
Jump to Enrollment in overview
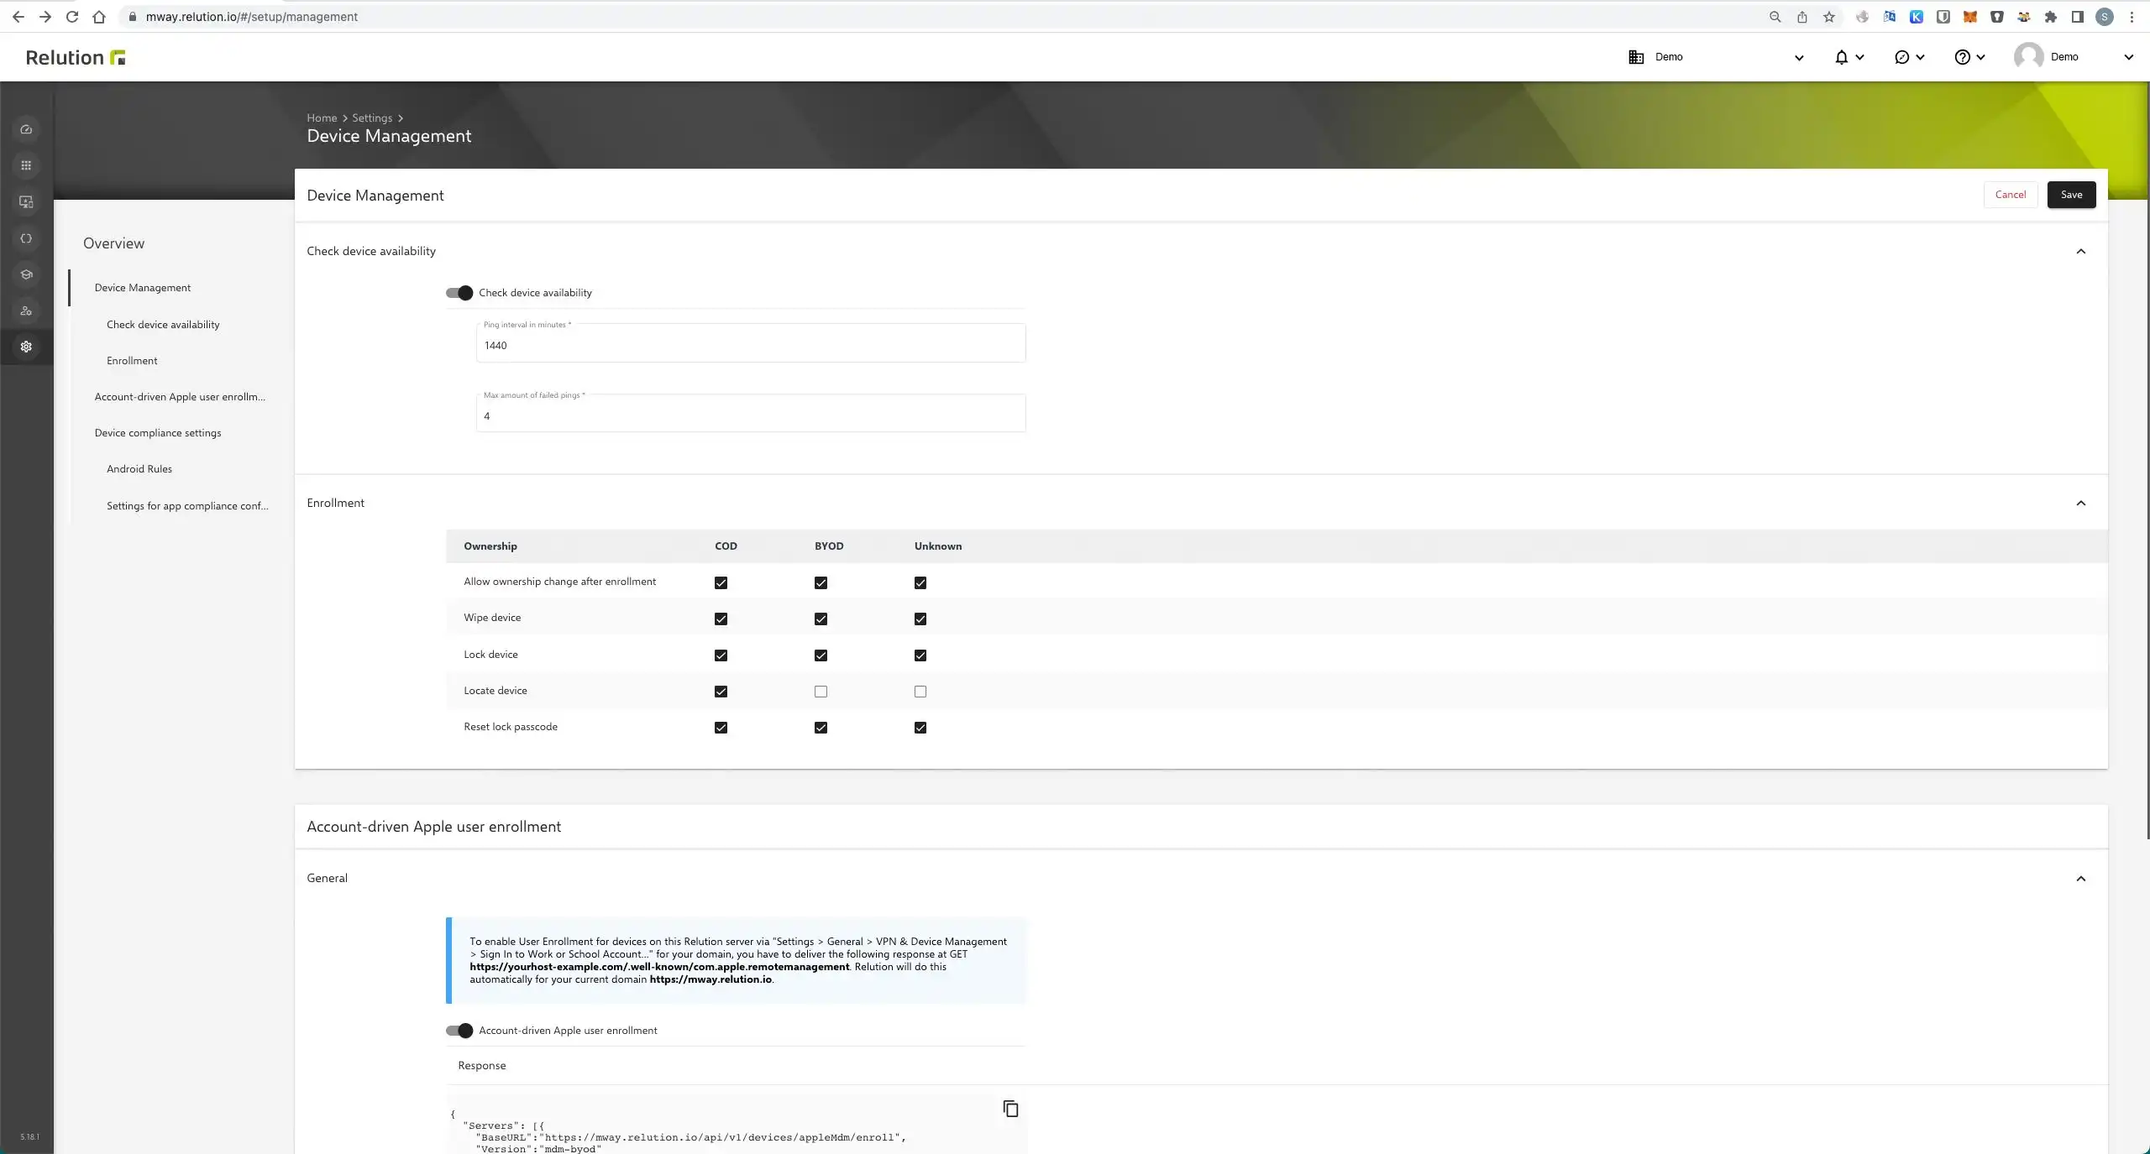click(132, 361)
